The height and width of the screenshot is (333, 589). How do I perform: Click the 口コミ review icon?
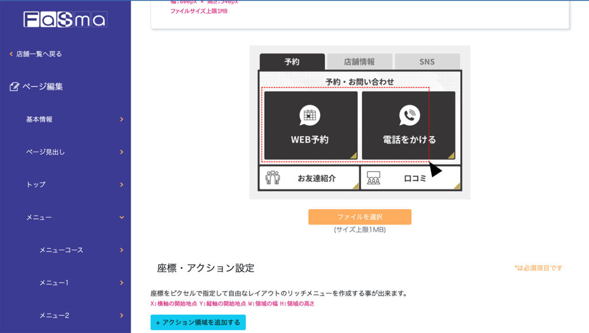[x=374, y=178]
